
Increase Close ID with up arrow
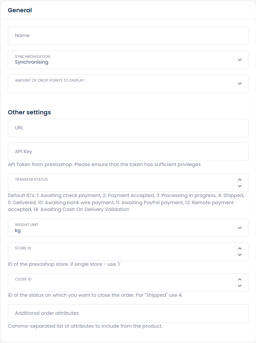pyautogui.click(x=240, y=279)
